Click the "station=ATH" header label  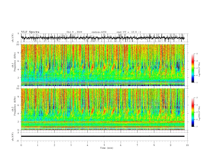point(99,32)
